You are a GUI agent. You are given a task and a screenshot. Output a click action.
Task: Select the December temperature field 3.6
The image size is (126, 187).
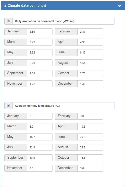[x=90, y=168]
